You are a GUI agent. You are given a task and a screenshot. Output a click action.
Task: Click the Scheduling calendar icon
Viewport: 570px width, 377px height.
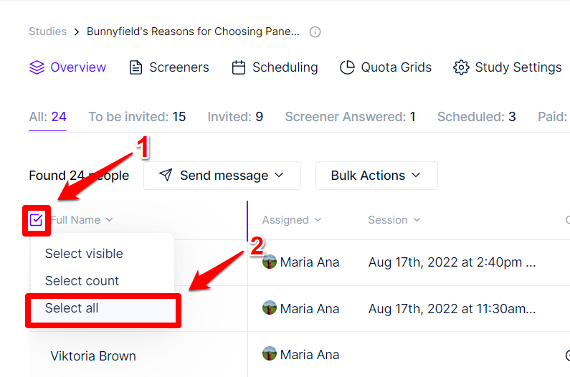(x=239, y=67)
